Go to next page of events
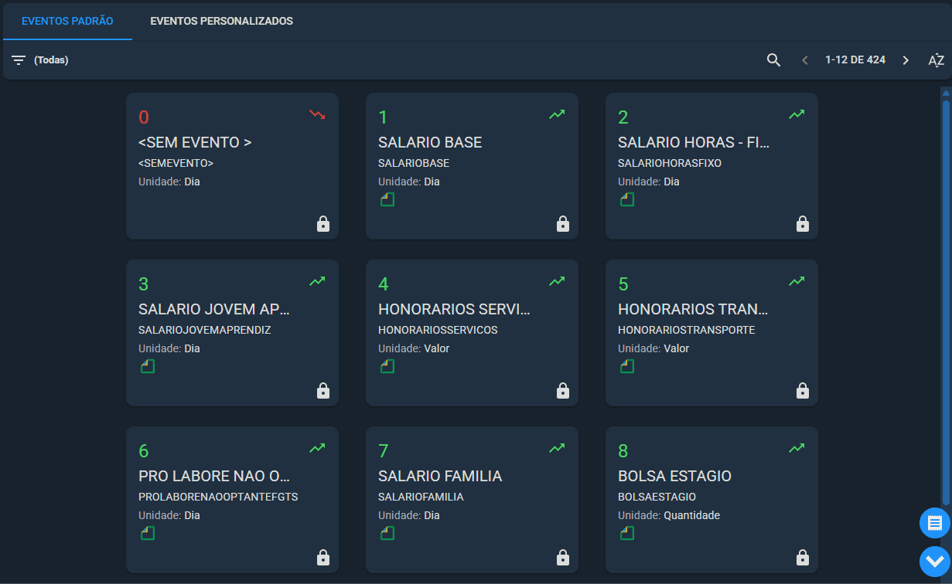Screen dimensions: 952x584 tap(906, 60)
